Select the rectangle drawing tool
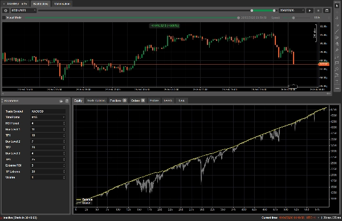The image size is (342, 221). [337, 63]
